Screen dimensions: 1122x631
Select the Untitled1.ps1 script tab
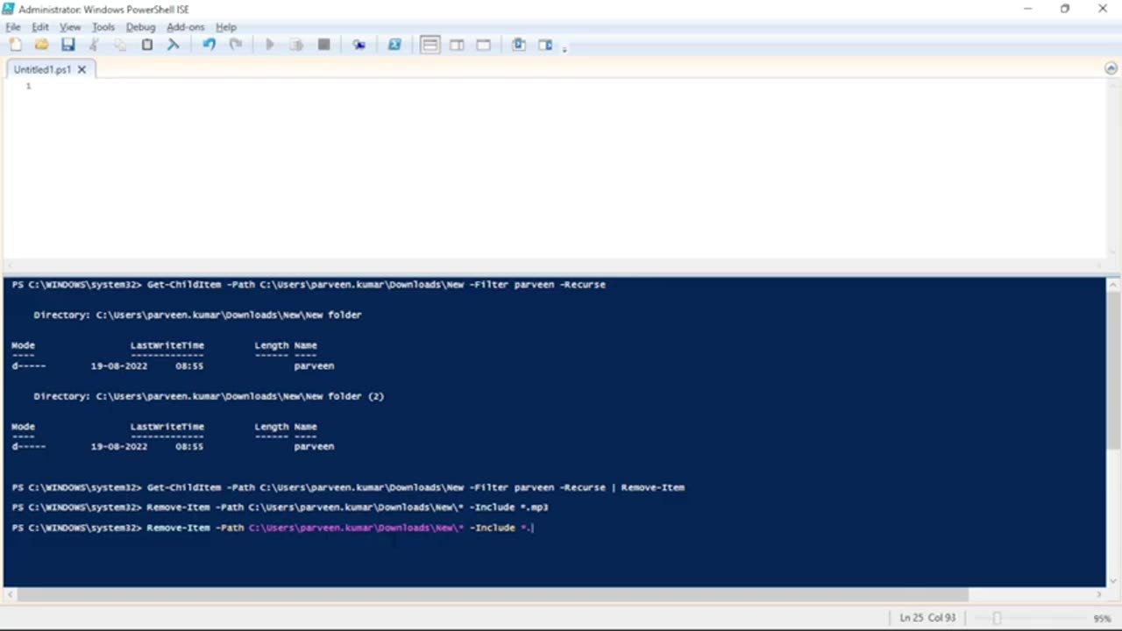coord(42,69)
